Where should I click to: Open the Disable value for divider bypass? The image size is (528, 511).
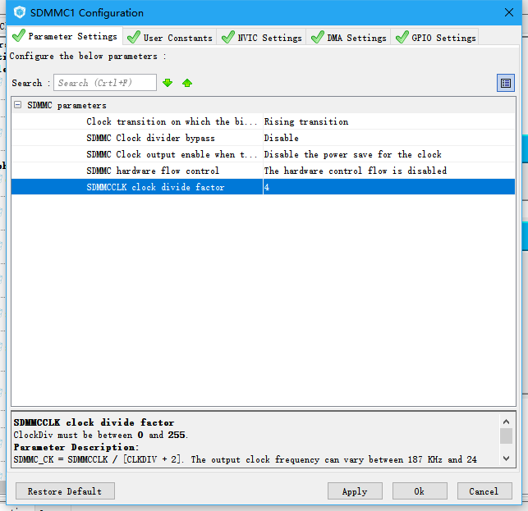coord(389,138)
